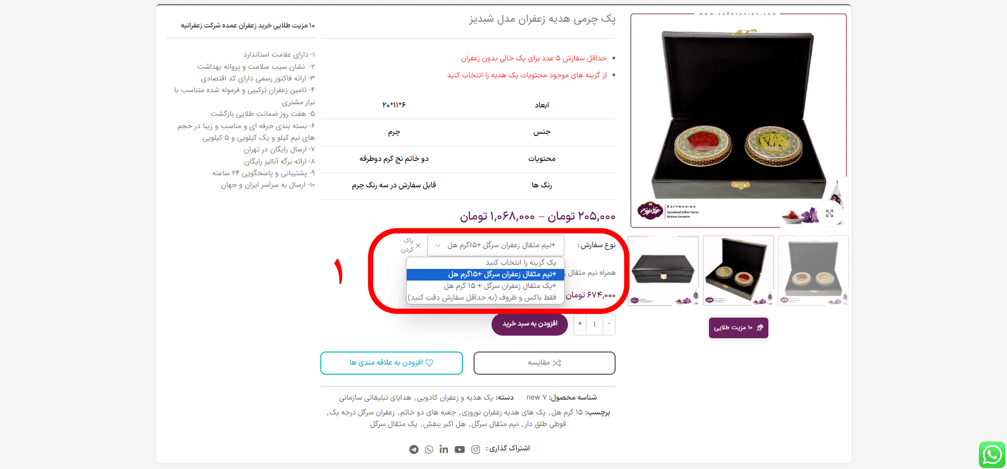Share on LinkedIn icon
This screenshot has height=469, width=1007.
pos(444,449)
